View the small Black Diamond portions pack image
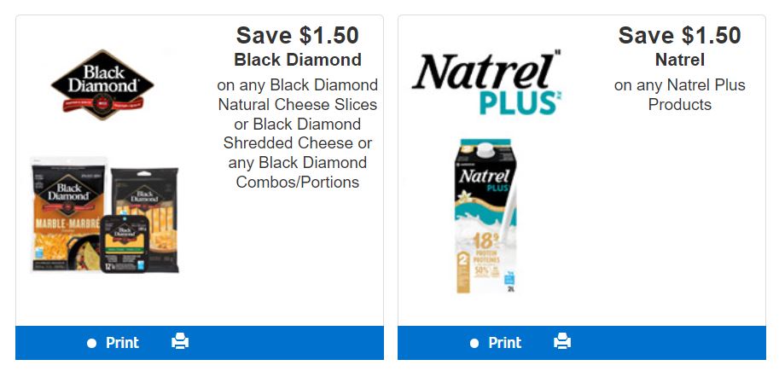The image size is (779, 377). [123, 244]
